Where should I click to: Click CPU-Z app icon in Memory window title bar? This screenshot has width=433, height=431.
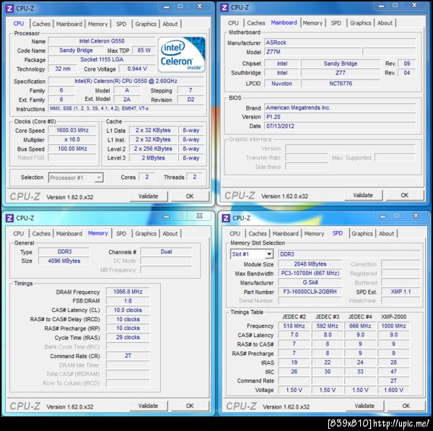pos(9,218)
